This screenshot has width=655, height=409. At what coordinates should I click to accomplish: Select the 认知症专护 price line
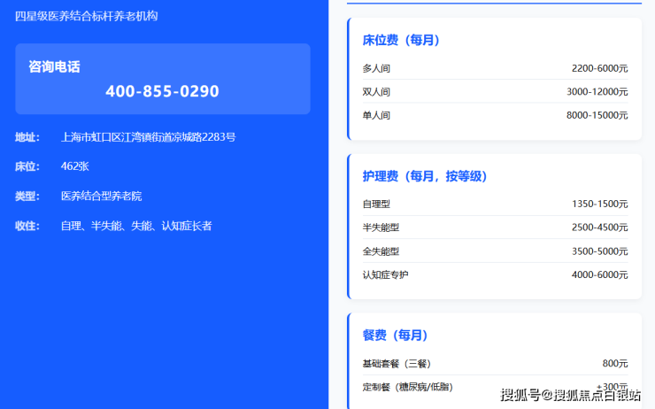pyautogui.click(x=495, y=274)
